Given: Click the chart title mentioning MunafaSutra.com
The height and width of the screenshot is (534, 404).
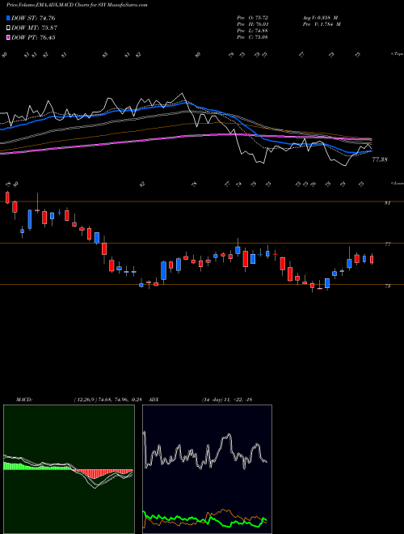Looking at the screenshot, I should pyautogui.click(x=77, y=6).
